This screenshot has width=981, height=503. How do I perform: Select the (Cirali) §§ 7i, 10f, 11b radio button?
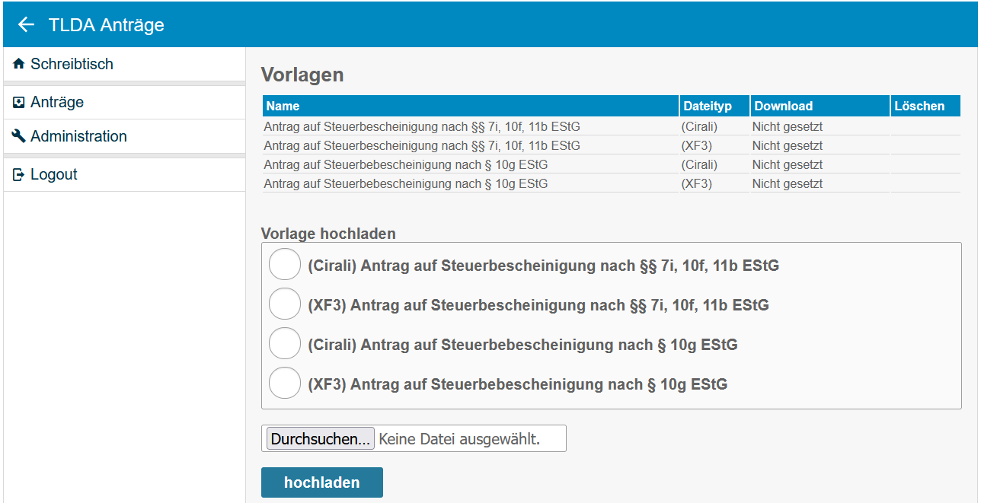click(284, 264)
